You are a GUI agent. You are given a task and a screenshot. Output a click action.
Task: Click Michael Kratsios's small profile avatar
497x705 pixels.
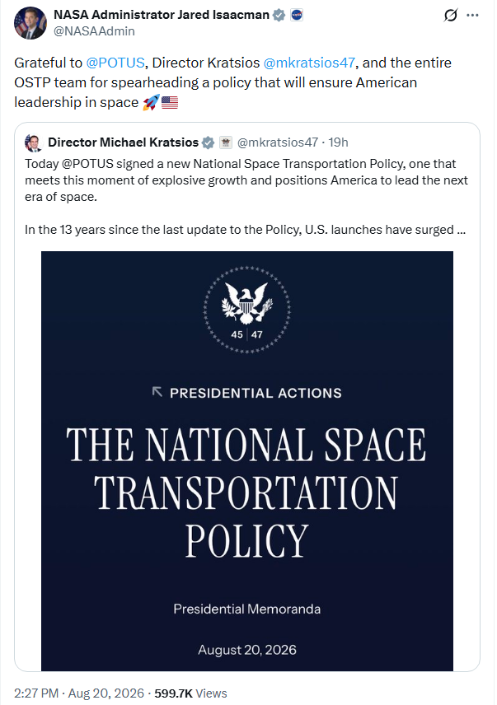point(33,142)
